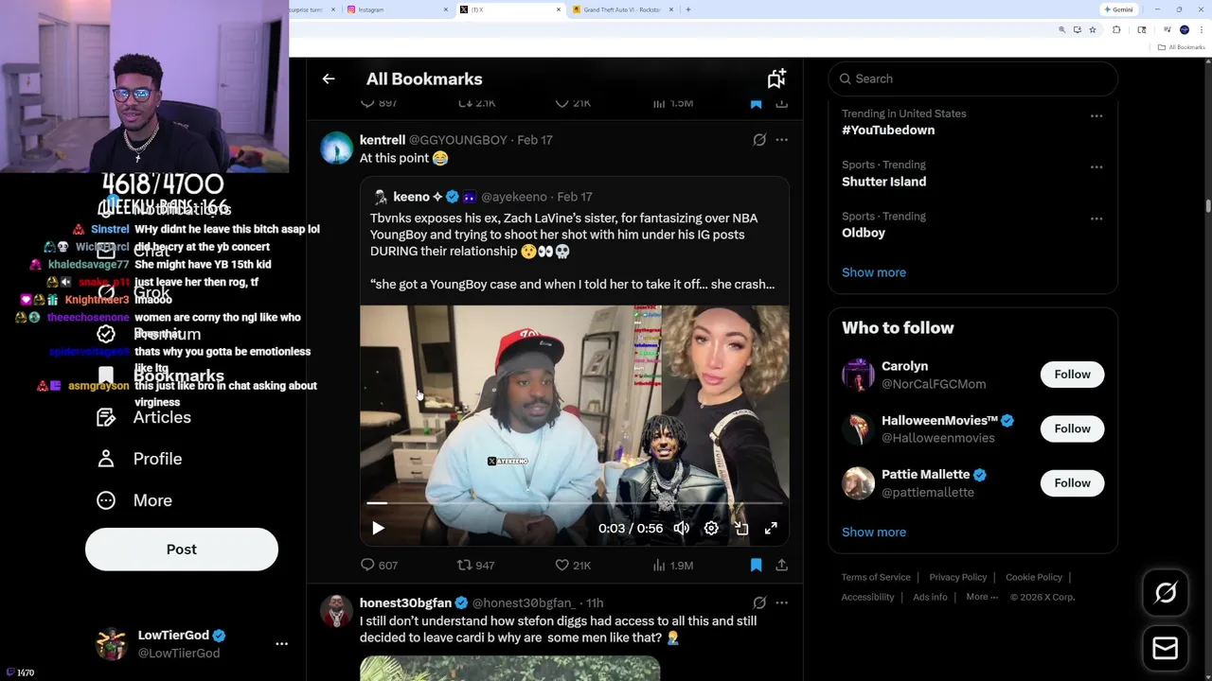The image size is (1212, 681).
Task: Open Gemini in Chrome
Action: (1118, 9)
